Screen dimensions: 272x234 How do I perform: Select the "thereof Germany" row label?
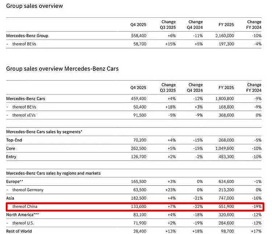28,190
